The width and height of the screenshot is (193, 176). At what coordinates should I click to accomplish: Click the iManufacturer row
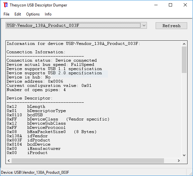pyautogui.click(x=34, y=149)
